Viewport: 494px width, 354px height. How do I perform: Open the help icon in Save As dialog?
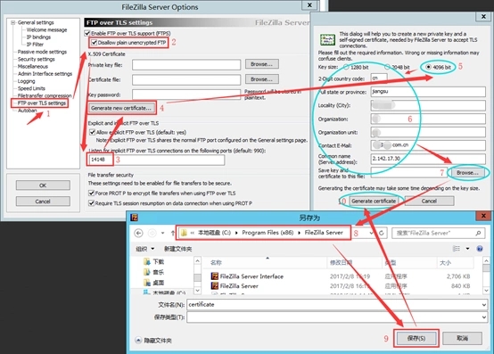click(480, 249)
